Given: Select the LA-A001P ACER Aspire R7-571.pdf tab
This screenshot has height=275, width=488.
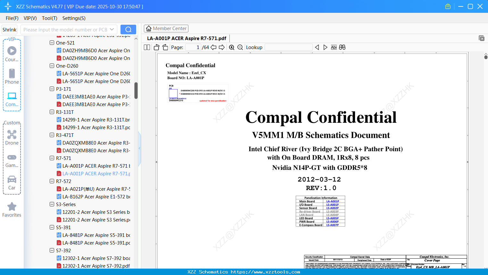Looking at the screenshot, I should click(x=187, y=38).
